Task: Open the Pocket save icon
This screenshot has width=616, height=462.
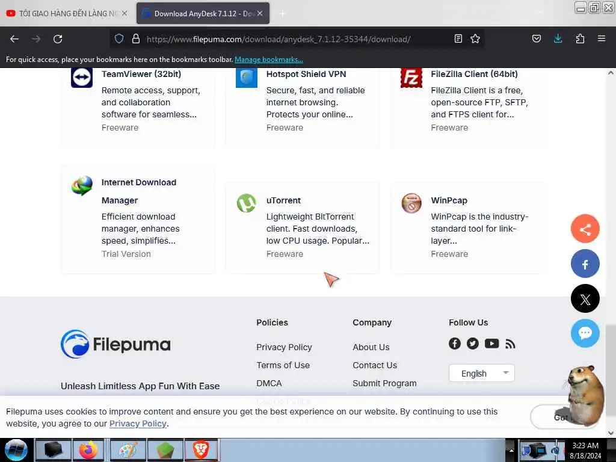Action: (537, 39)
